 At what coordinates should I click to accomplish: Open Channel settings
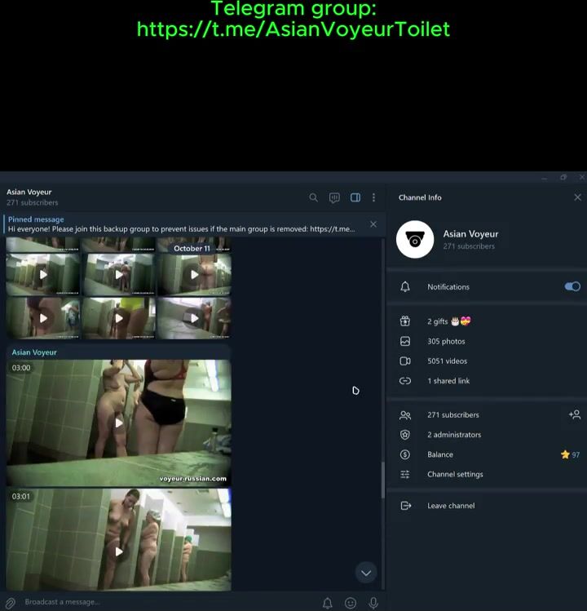487,474
